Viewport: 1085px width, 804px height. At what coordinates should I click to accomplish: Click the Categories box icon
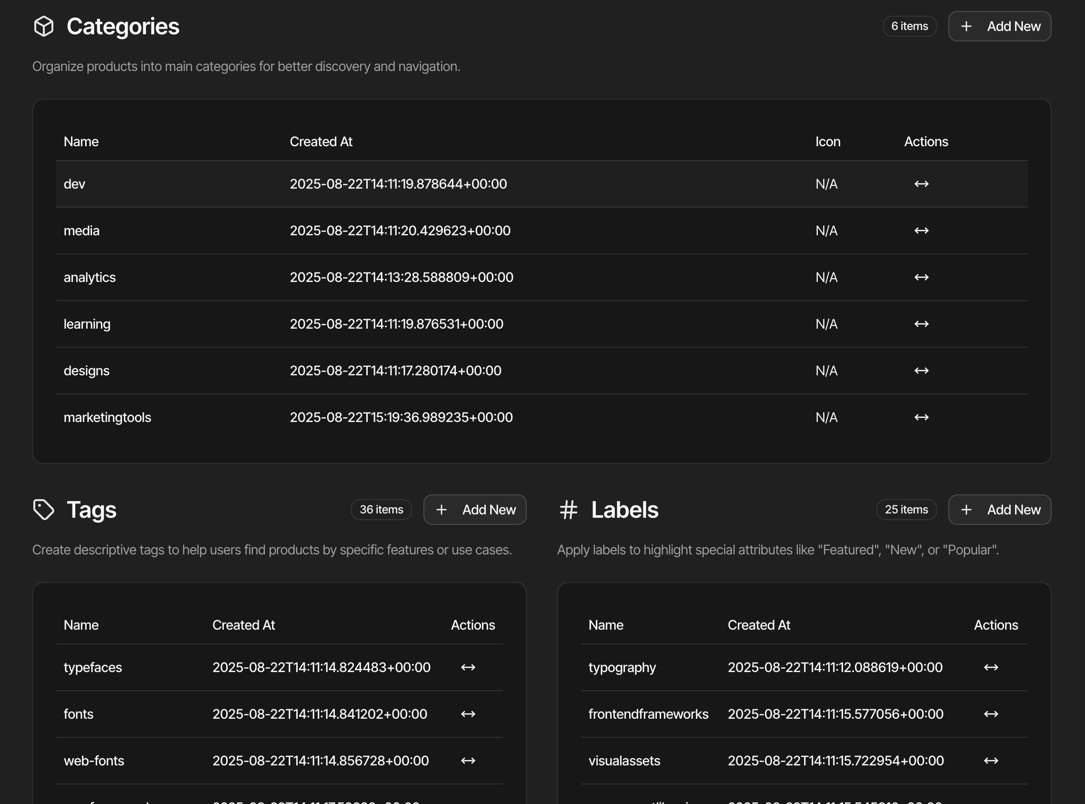pos(44,26)
